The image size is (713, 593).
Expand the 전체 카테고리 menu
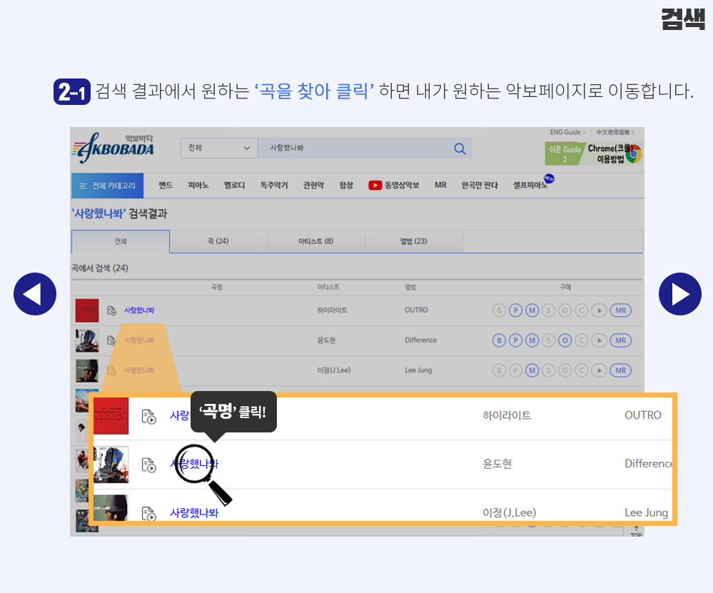(107, 186)
